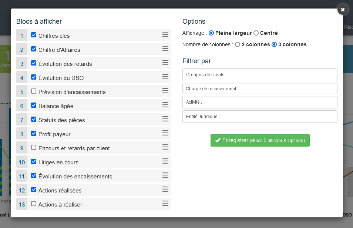The width and height of the screenshot is (353, 228).
Task: Click the reorder handle for Évolution du DSO
Action: click(165, 77)
